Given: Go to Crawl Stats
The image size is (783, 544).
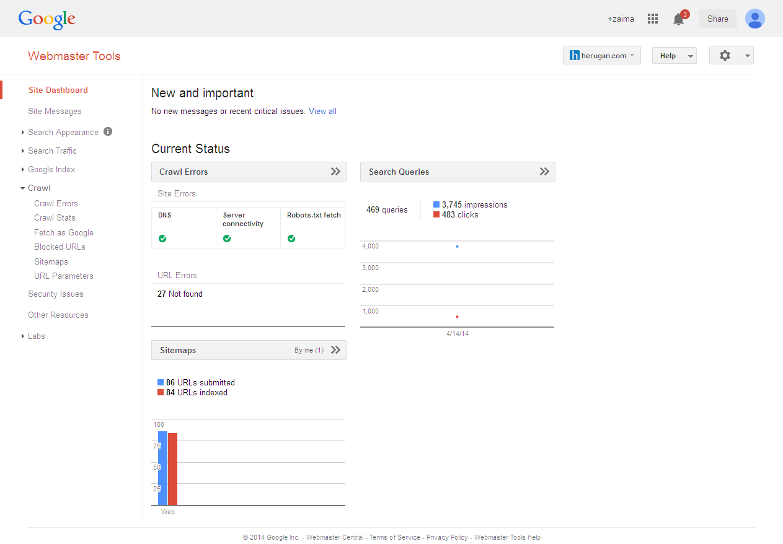Looking at the screenshot, I should point(55,217).
